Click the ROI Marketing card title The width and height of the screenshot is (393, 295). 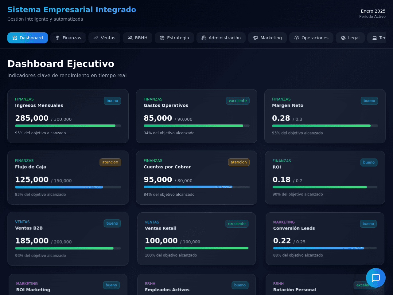pyautogui.click(x=33, y=290)
